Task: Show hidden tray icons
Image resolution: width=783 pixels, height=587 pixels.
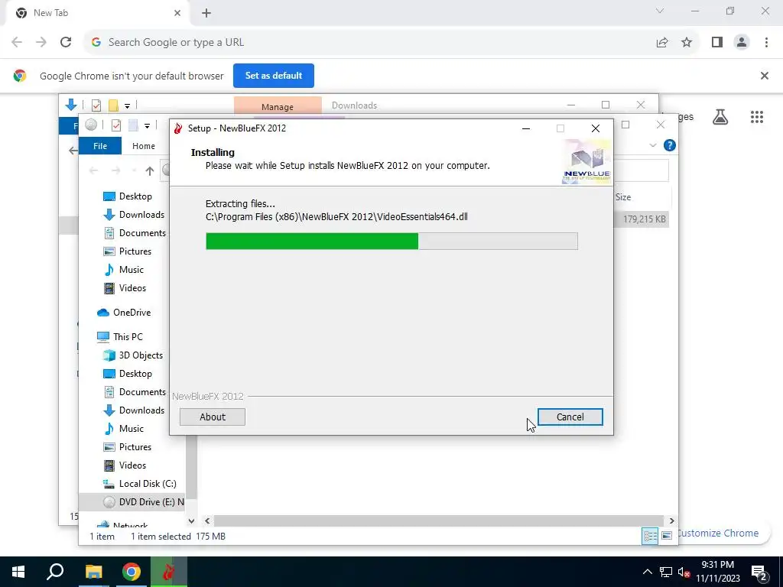Action: click(647, 572)
